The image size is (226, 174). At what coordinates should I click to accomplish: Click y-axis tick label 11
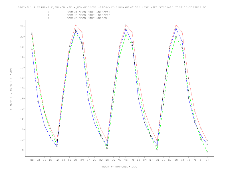[x=22, y=129]
